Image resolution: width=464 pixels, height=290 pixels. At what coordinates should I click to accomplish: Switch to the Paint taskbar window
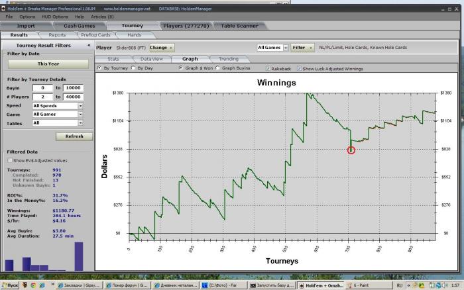tap(368, 285)
